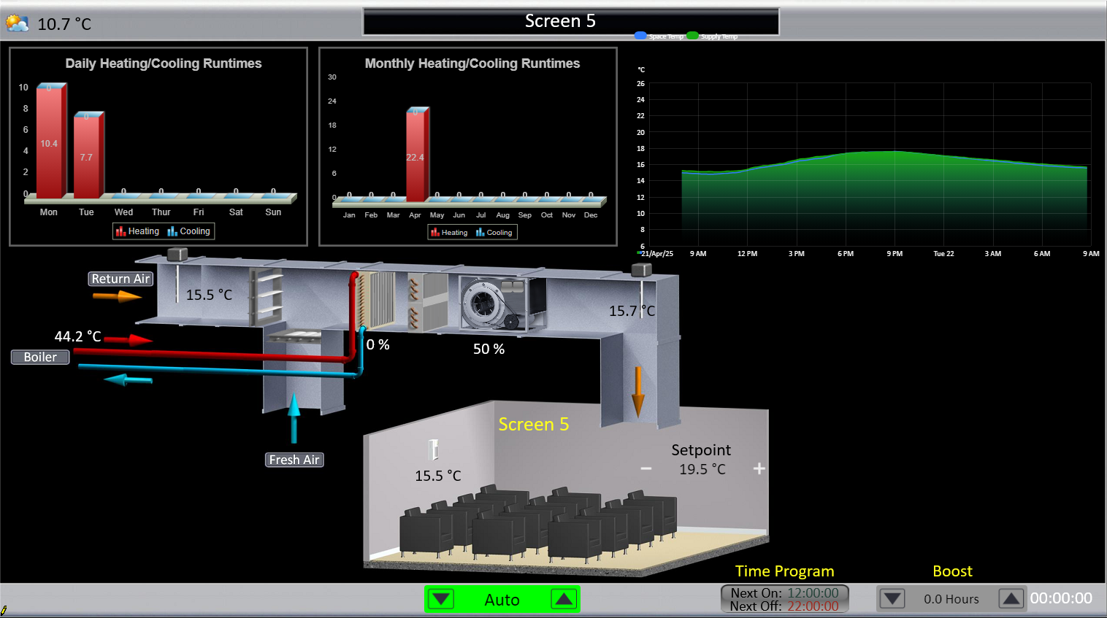Click the supply air temperature sensor
The height and width of the screenshot is (618, 1107).
[641, 271]
